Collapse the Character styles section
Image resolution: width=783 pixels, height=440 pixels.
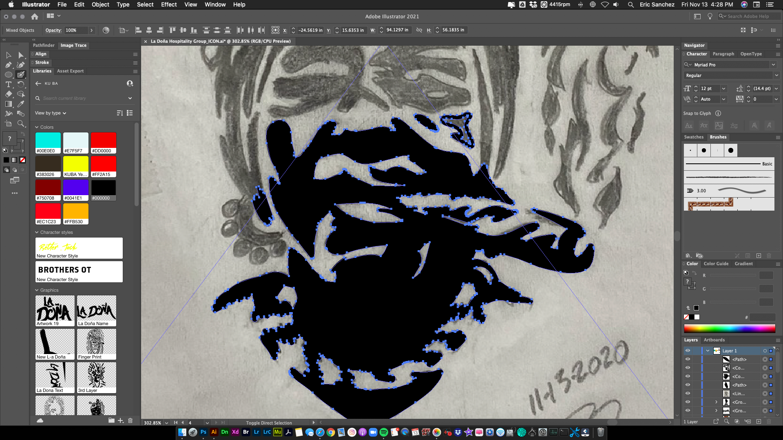[x=37, y=232]
